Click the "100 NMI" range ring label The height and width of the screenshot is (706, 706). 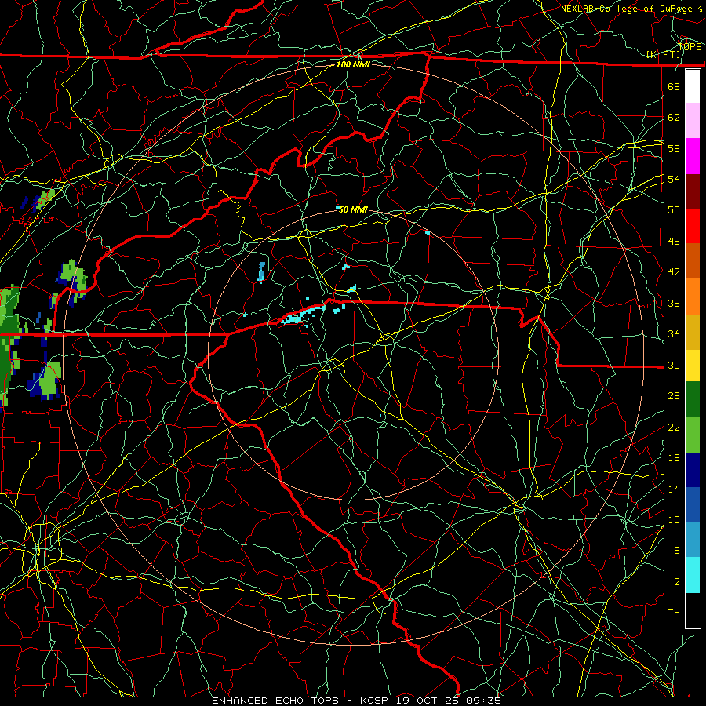coord(353,64)
